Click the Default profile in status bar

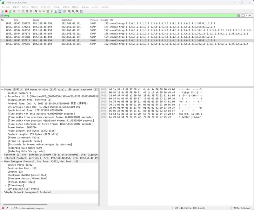(242, 208)
